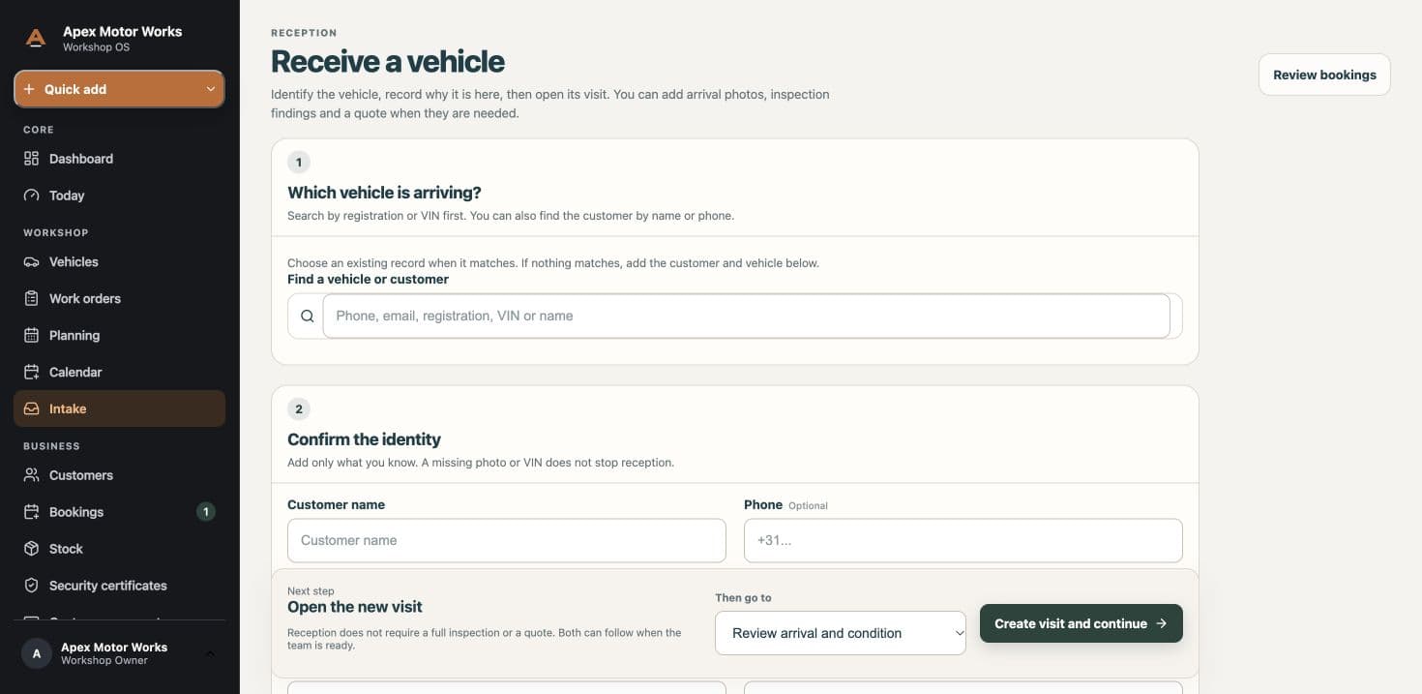Open the Today view

click(x=119, y=196)
